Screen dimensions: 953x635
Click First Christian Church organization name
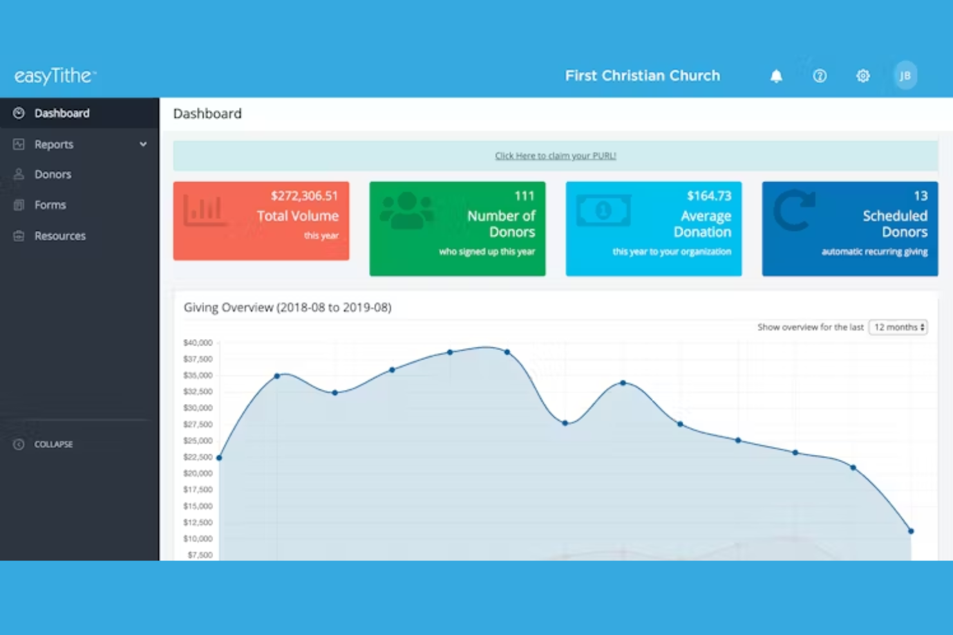[643, 76]
